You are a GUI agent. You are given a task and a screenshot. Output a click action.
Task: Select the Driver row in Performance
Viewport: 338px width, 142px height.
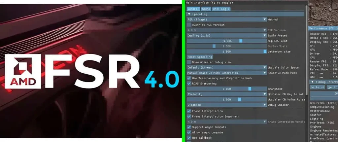pyautogui.click(x=324, y=53)
